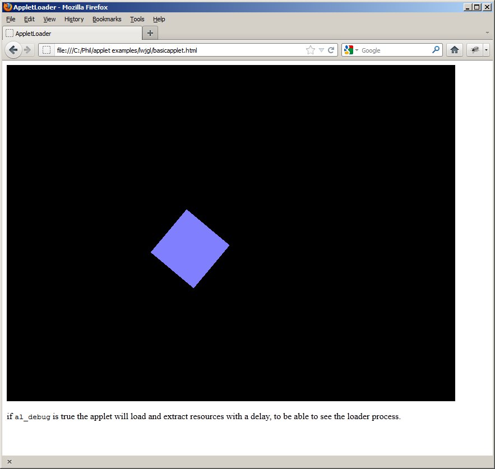Bookmark this page with the star icon
Image resolution: width=495 pixels, height=469 pixels.
[x=311, y=50]
